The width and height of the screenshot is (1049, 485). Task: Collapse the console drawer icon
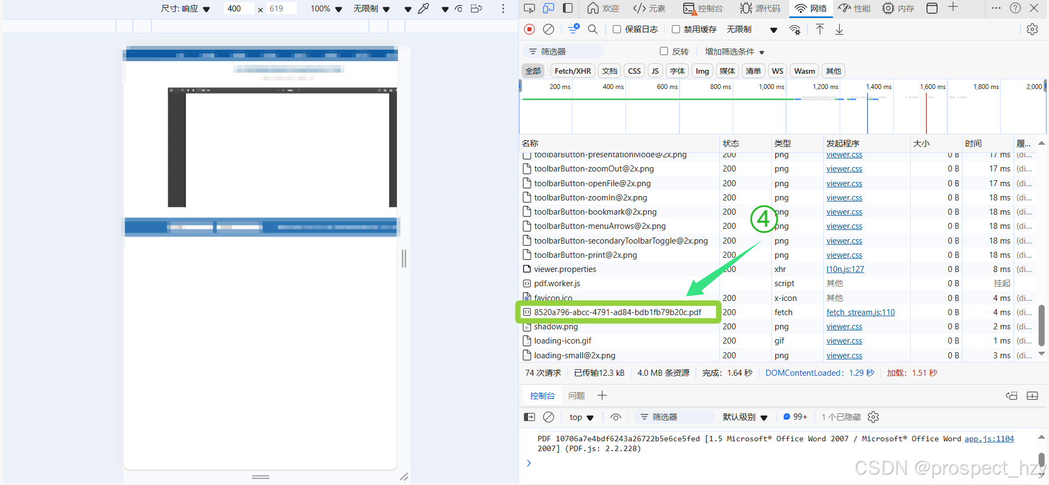(1032, 396)
